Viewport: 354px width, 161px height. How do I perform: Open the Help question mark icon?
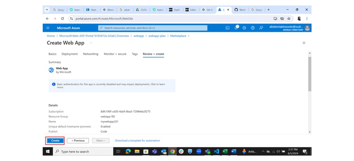tap(253, 28)
